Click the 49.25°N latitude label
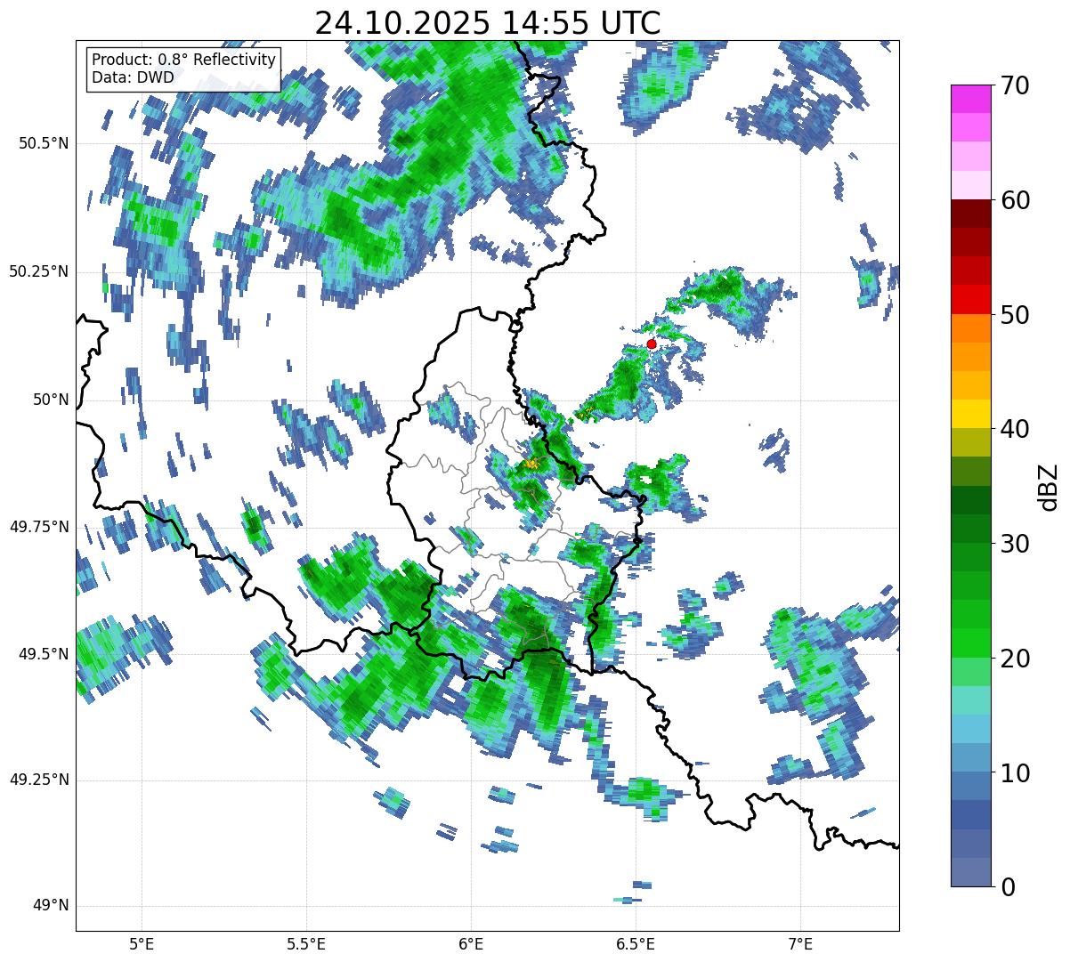 click(x=38, y=780)
